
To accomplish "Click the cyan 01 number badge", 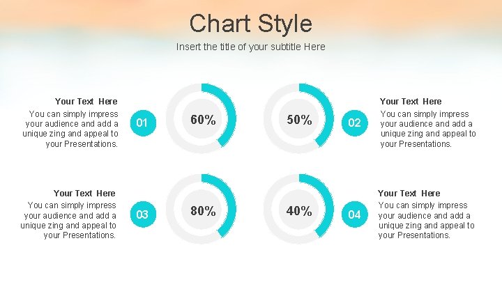I will 142,123.
